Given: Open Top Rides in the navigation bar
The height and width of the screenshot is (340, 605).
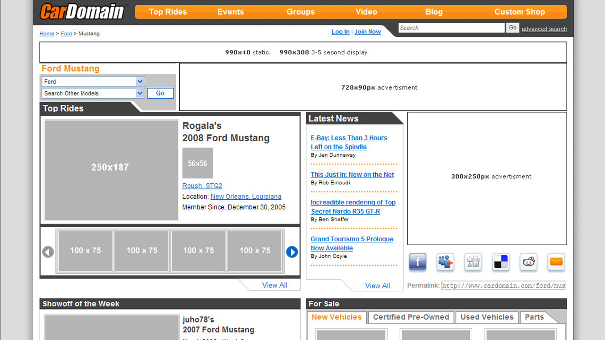Looking at the screenshot, I should click(x=168, y=12).
